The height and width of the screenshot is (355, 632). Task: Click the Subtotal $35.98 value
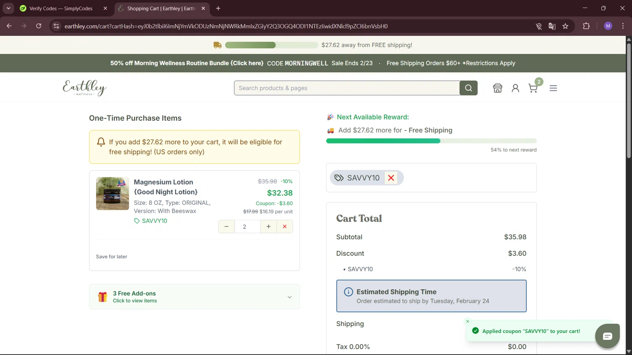[x=515, y=237]
